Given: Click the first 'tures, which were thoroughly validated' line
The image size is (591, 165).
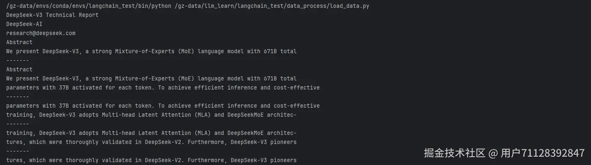Looking at the screenshot, I should pos(151,142).
